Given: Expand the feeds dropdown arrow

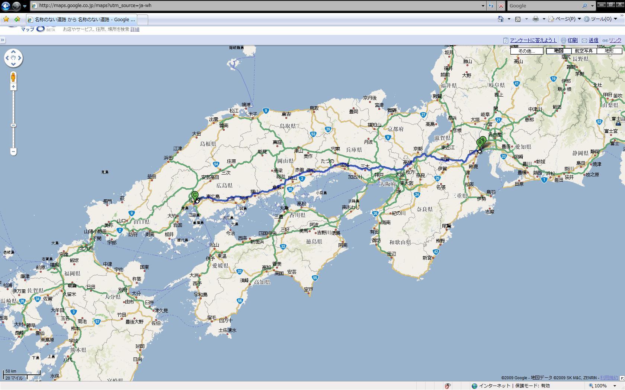Looking at the screenshot, I should [526, 19].
